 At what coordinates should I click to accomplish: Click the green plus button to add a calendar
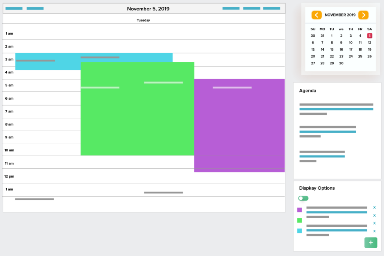pos(370,243)
